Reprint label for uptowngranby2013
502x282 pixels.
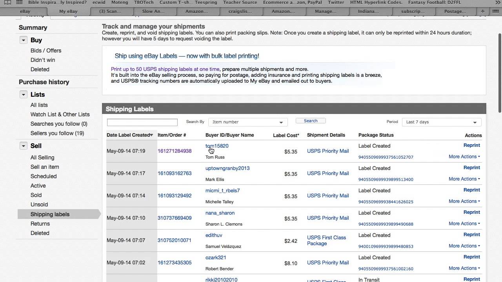[x=472, y=168]
